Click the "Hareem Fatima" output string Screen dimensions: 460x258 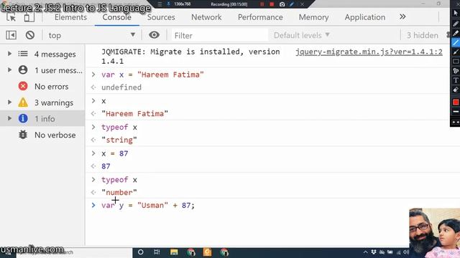point(134,113)
